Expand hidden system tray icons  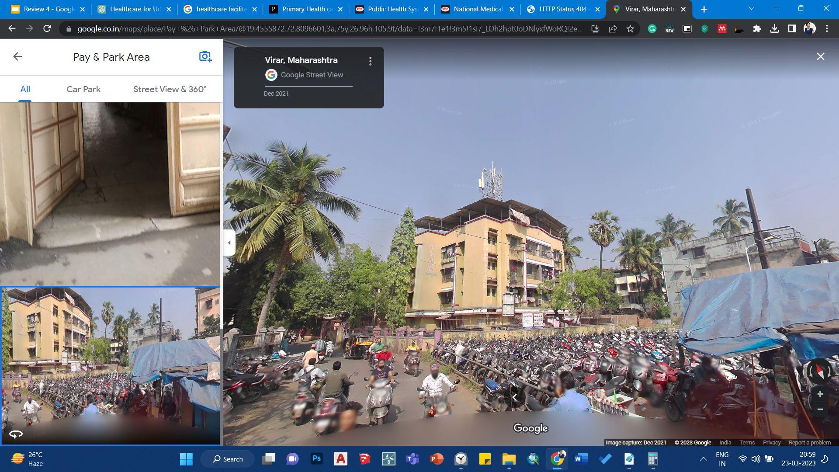(703, 459)
